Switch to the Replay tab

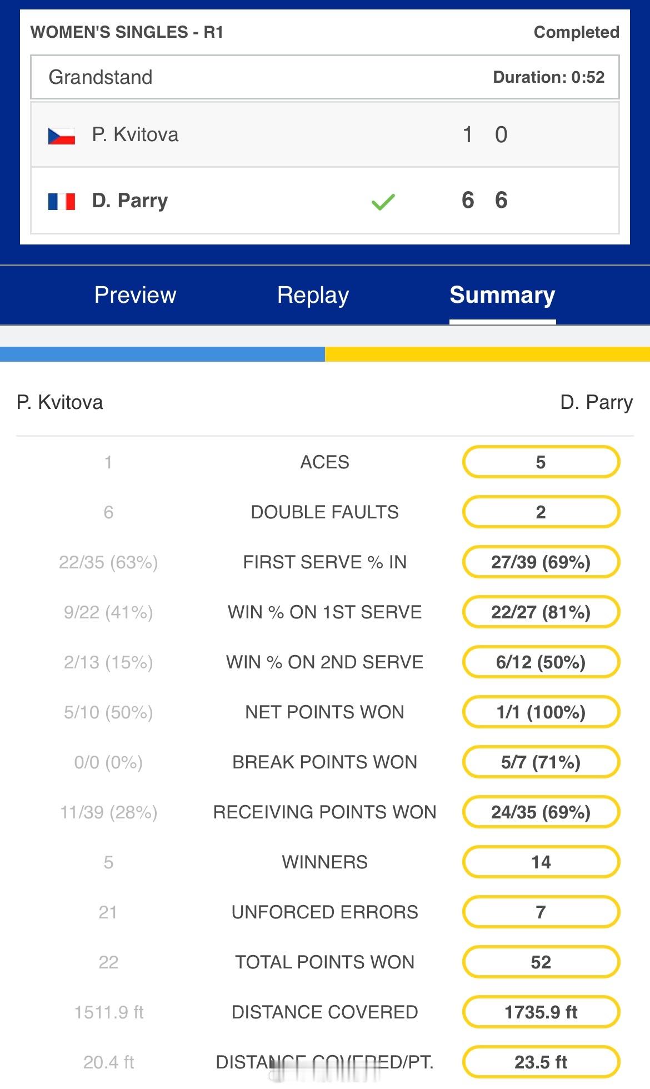pos(313,295)
